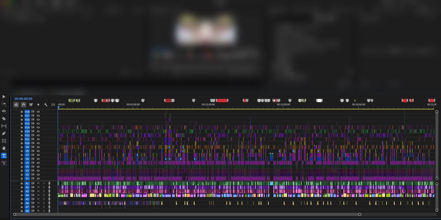441x220 pixels.
Task: Select the Hand tool
Action: pos(4,148)
